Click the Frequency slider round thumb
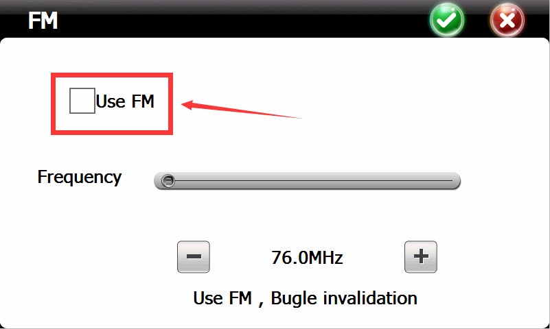Viewport: 550px width, 329px height. pyautogui.click(x=168, y=181)
